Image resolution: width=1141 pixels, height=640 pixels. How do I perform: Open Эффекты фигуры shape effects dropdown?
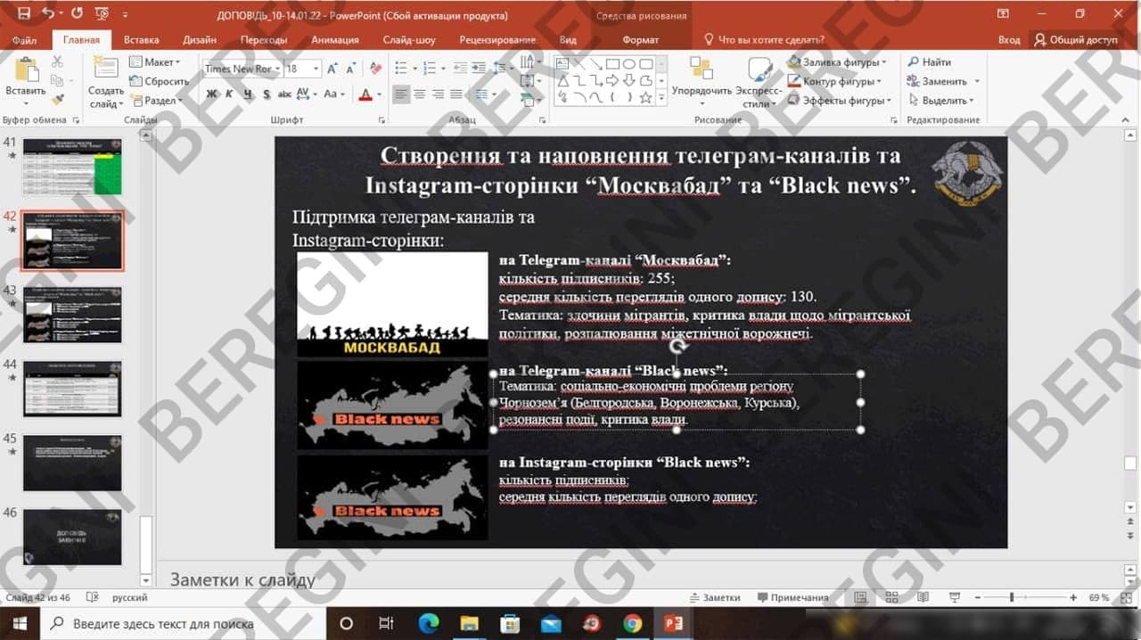click(839, 101)
